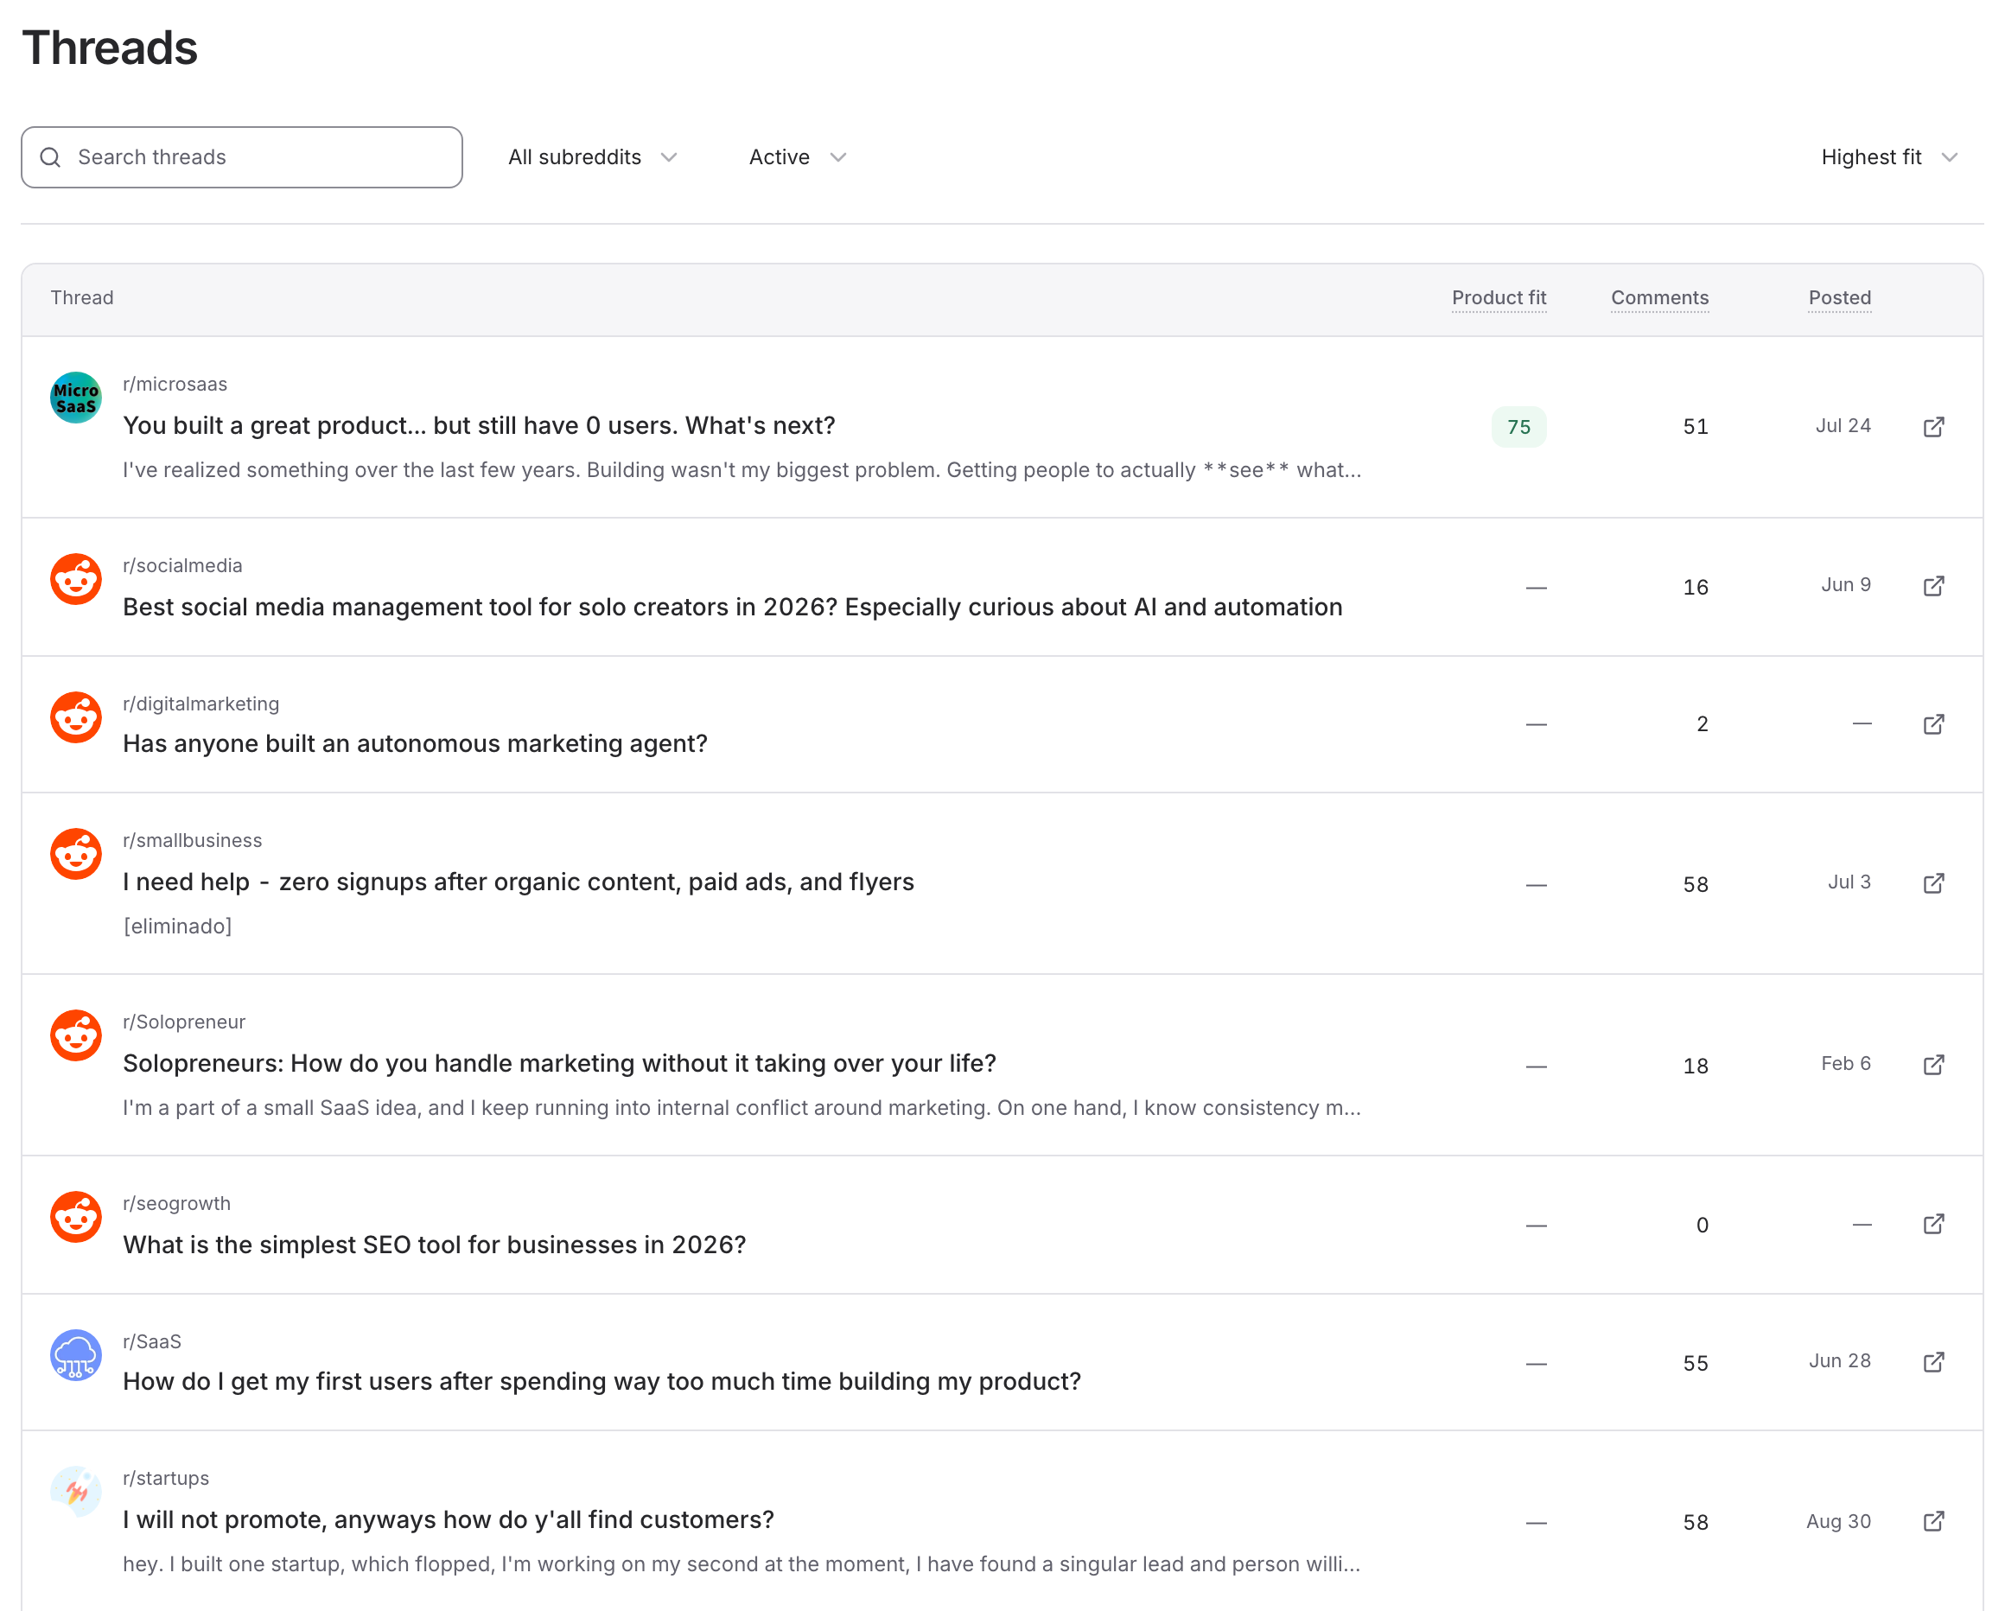Open 'Solopreneurs: How do you handle marketing' thread

tap(559, 1063)
